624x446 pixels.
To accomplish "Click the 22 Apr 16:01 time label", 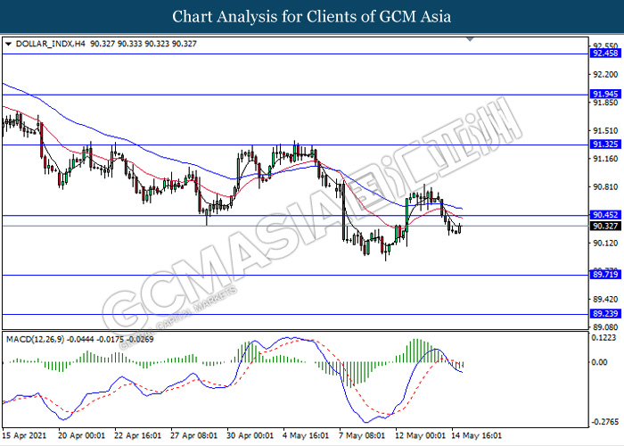I will pos(137,435).
